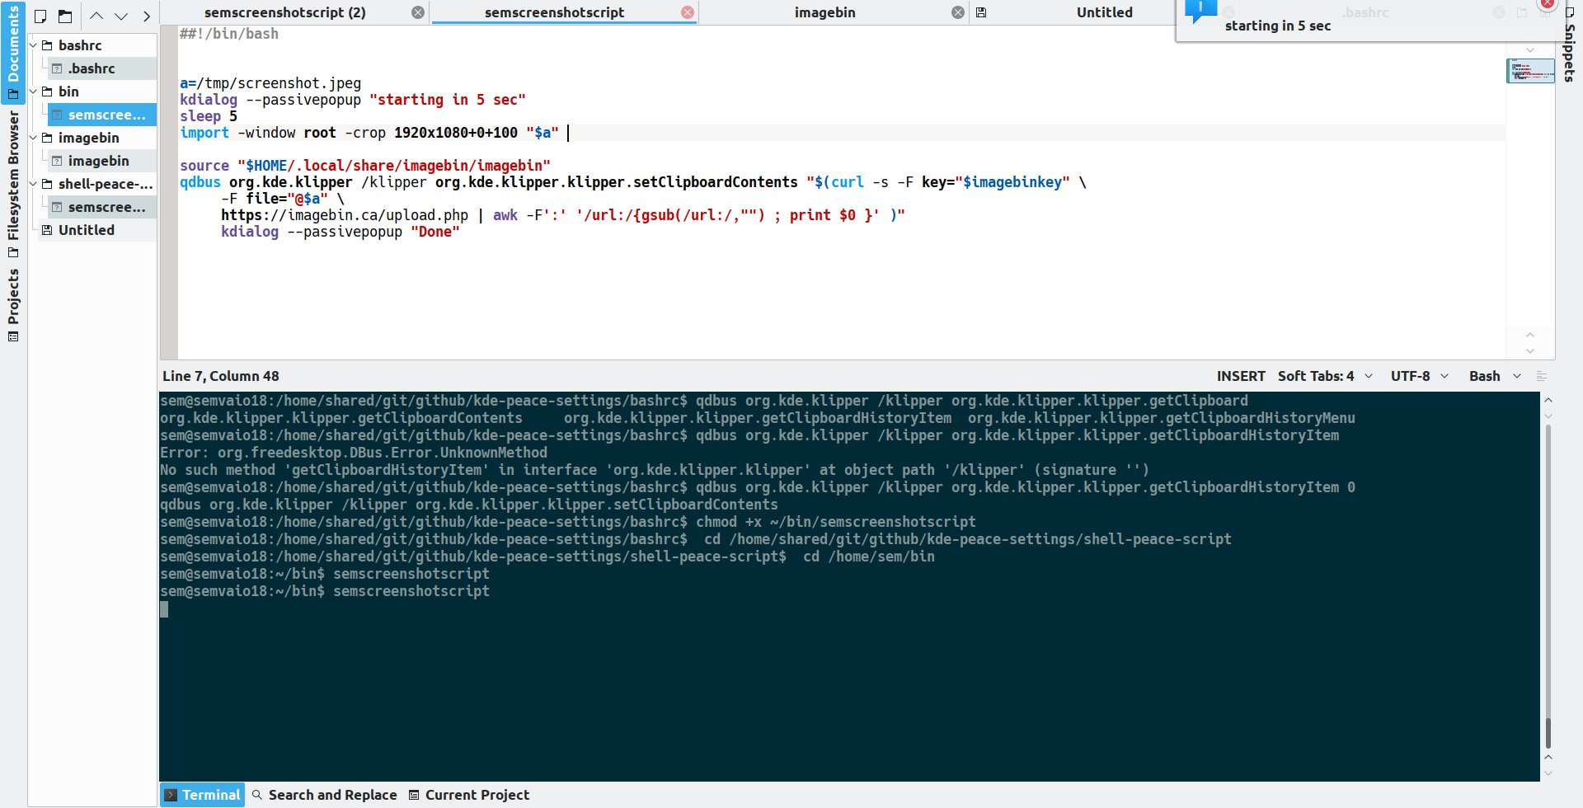The width and height of the screenshot is (1583, 808).
Task: Collapse the shell-peace folder node
Action: pos(34,184)
